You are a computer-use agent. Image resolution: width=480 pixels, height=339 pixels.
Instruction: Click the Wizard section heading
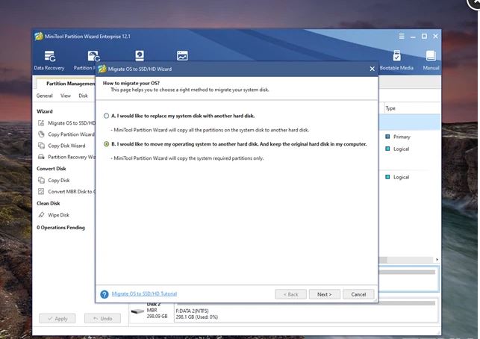point(45,111)
